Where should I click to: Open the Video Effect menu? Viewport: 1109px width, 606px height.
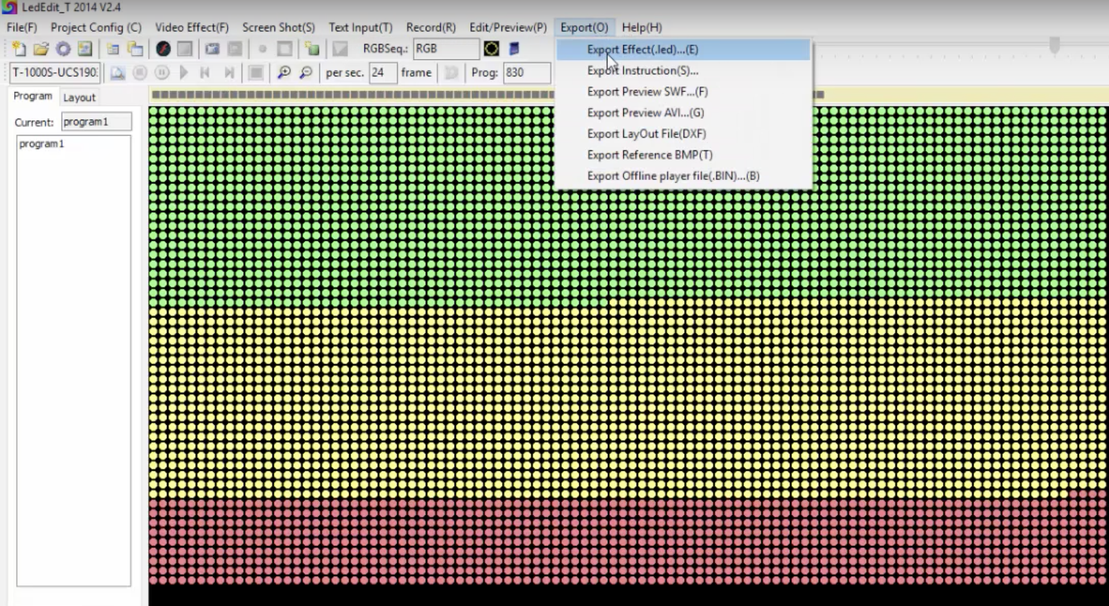click(x=192, y=27)
